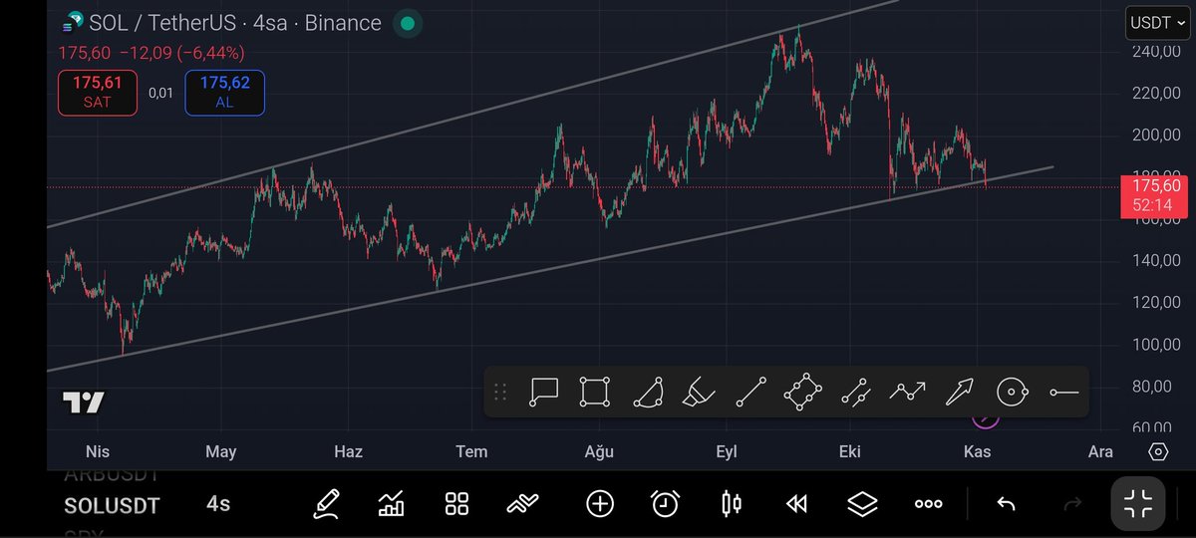Select the horizontal ray tool

coord(1063,393)
